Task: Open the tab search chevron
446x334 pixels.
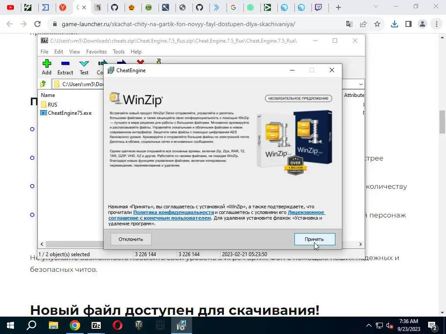Action: click(x=376, y=6)
